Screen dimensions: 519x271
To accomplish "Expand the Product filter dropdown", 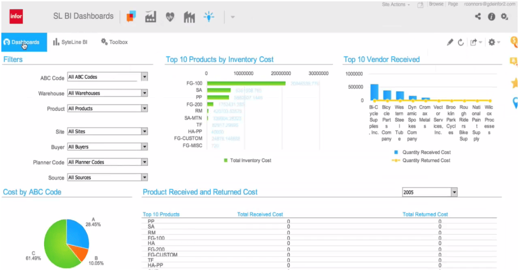I will pyautogui.click(x=144, y=108).
